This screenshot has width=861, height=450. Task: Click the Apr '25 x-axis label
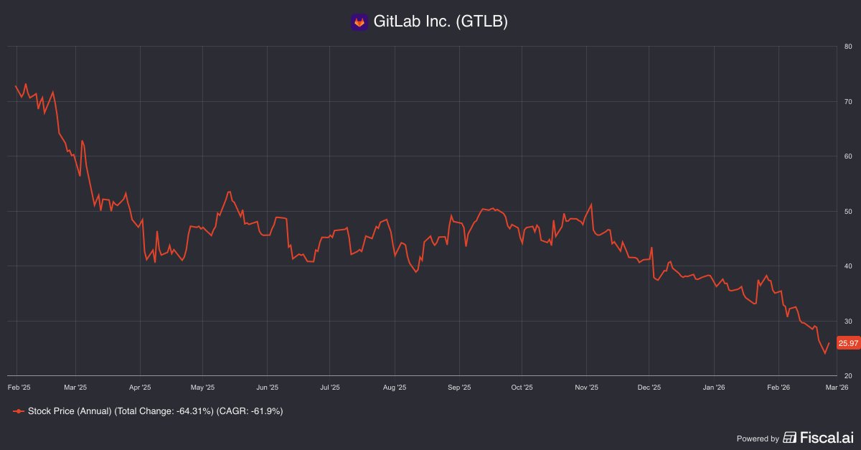pyautogui.click(x=140, y=387)
